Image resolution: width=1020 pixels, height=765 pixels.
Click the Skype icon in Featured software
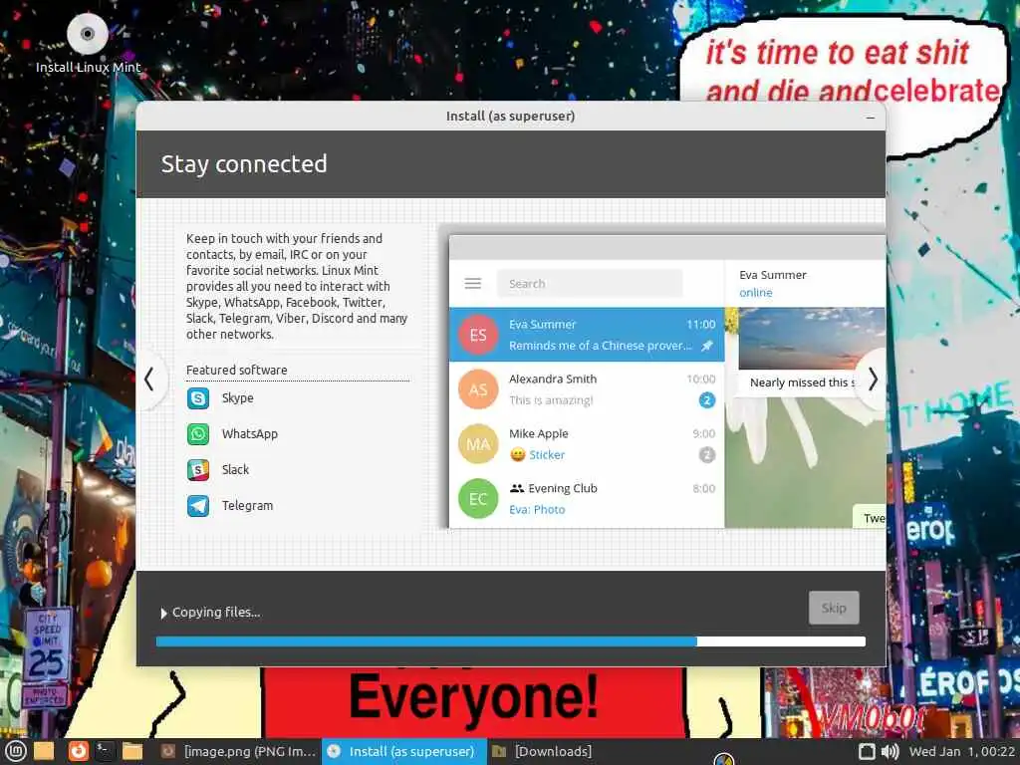click(198, 398)
